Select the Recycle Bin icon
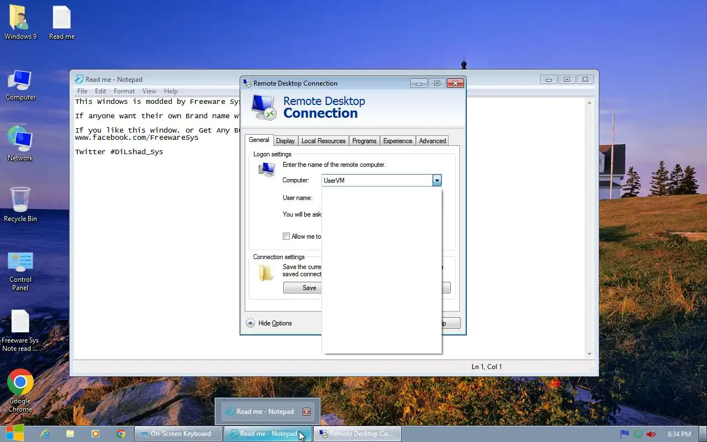Viewport: 707px width, 442px height. pos(20,205)
